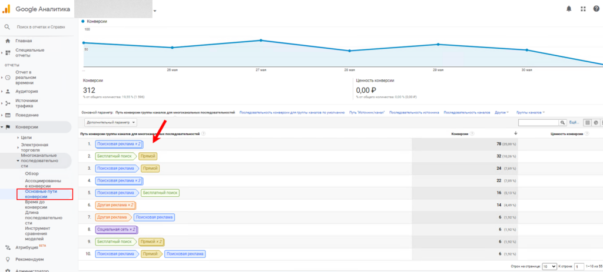This screenshot has width=603, height=272.
Task: Switch to pie chart view icon
Action: pos(596,122)
